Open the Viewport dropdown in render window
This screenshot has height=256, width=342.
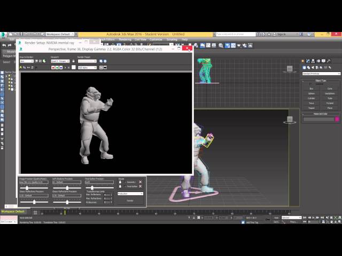tap(60, 61)
